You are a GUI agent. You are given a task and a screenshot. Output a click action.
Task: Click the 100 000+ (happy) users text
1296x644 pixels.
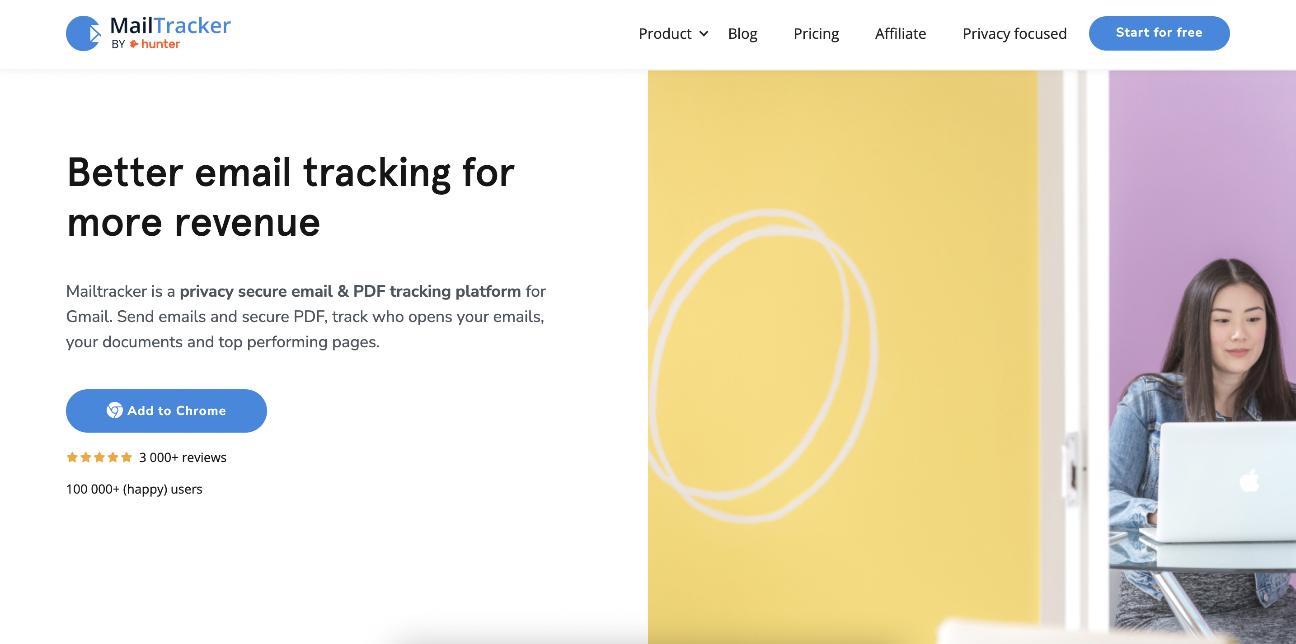[134, 489]
